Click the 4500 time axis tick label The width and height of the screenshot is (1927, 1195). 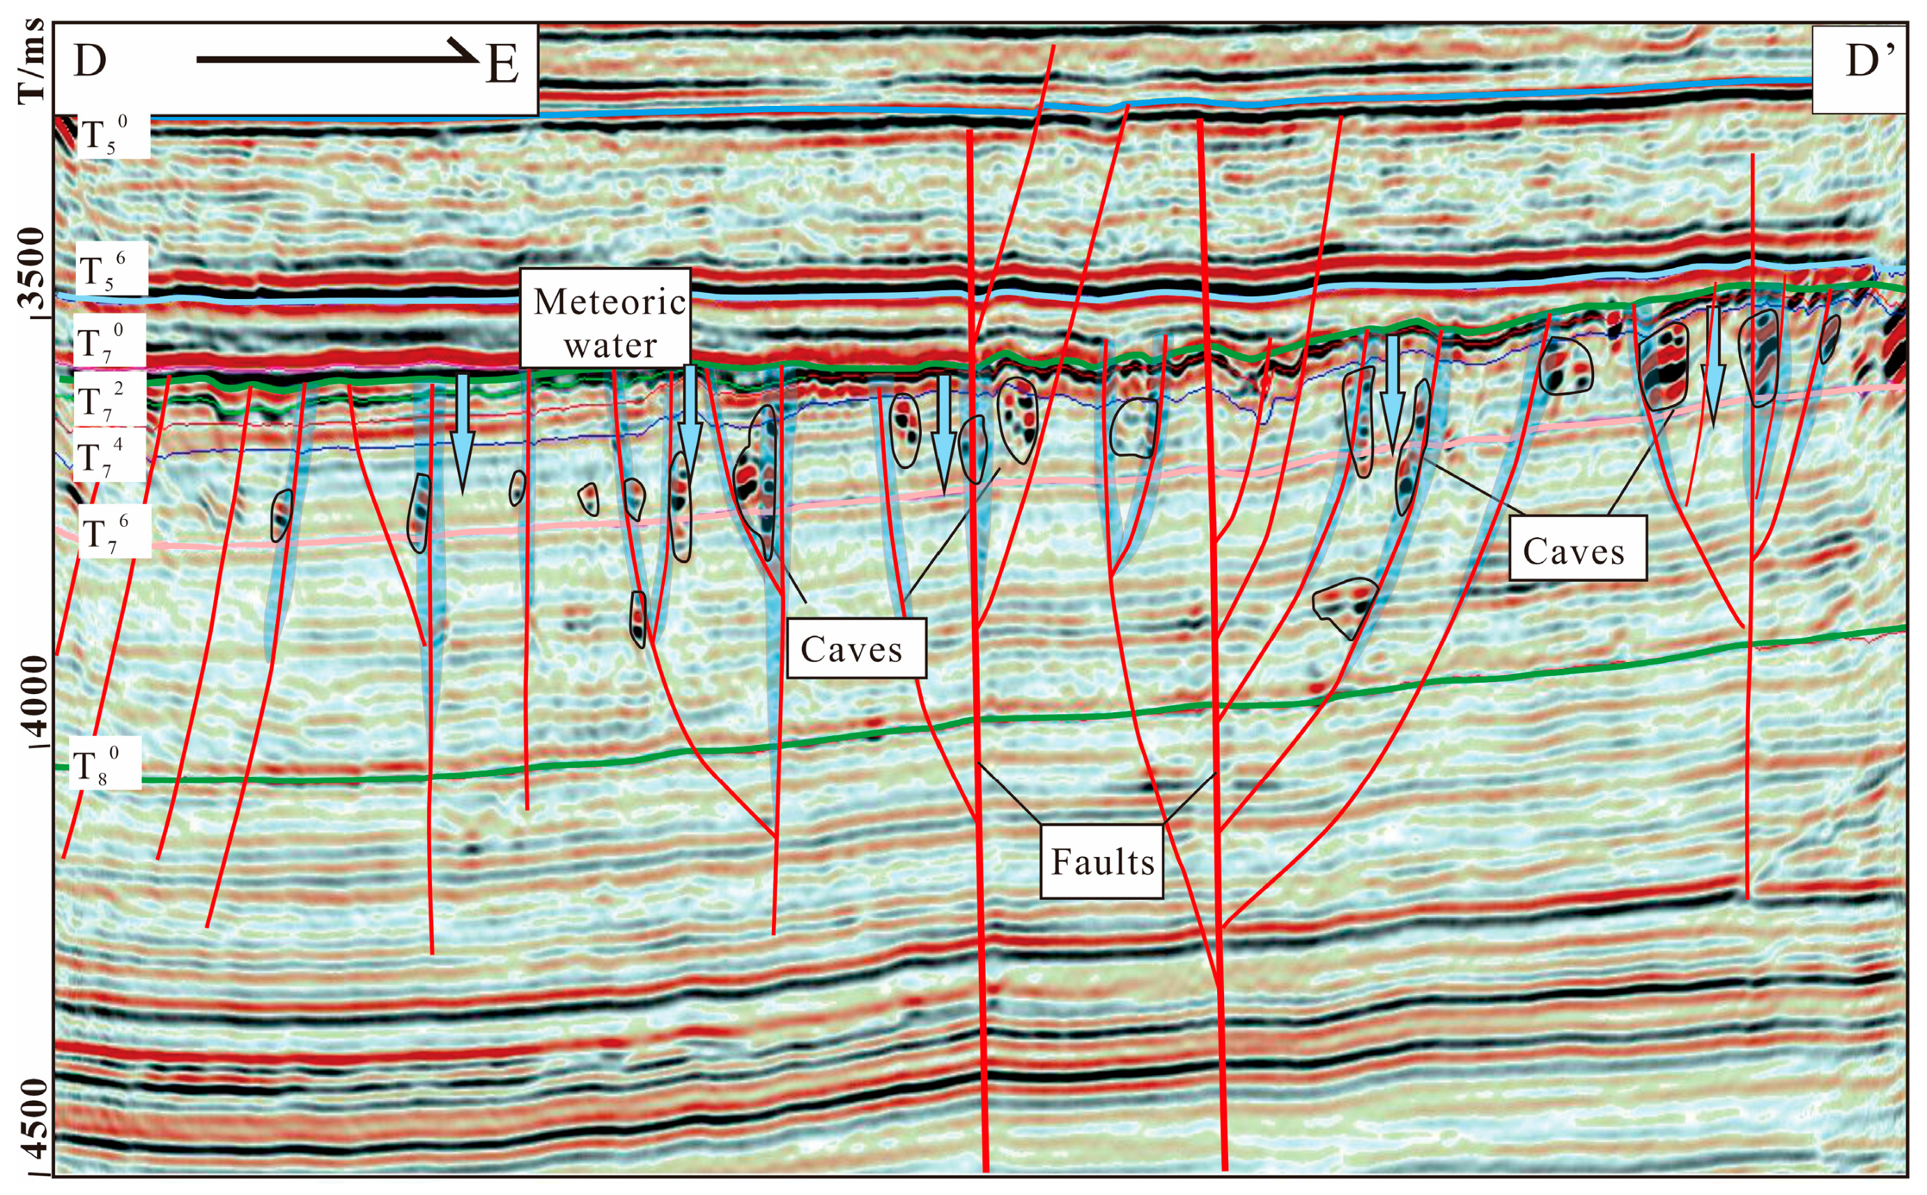[x=33, y=1120]
